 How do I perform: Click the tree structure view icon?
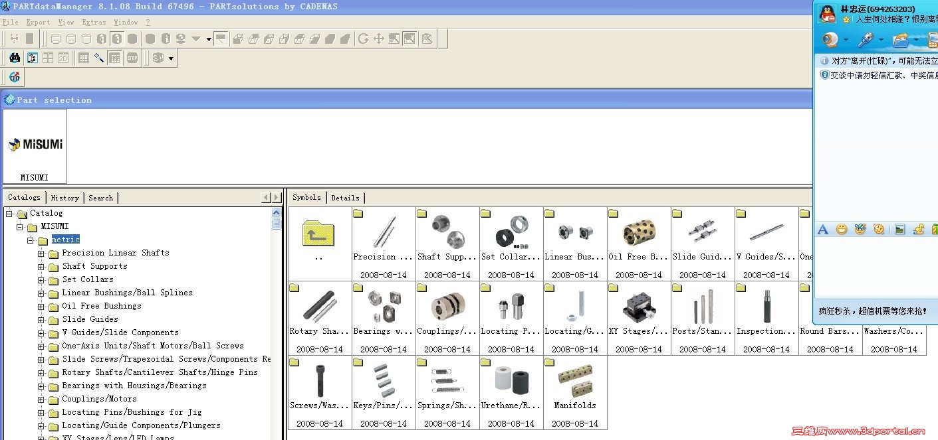[x=32, y=58]
